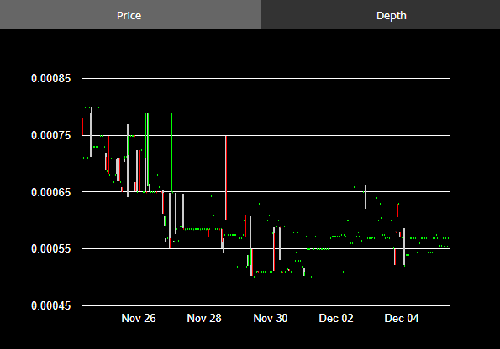
Task: Select the Nov 26 date marker
Action: [x=139, y=318]
